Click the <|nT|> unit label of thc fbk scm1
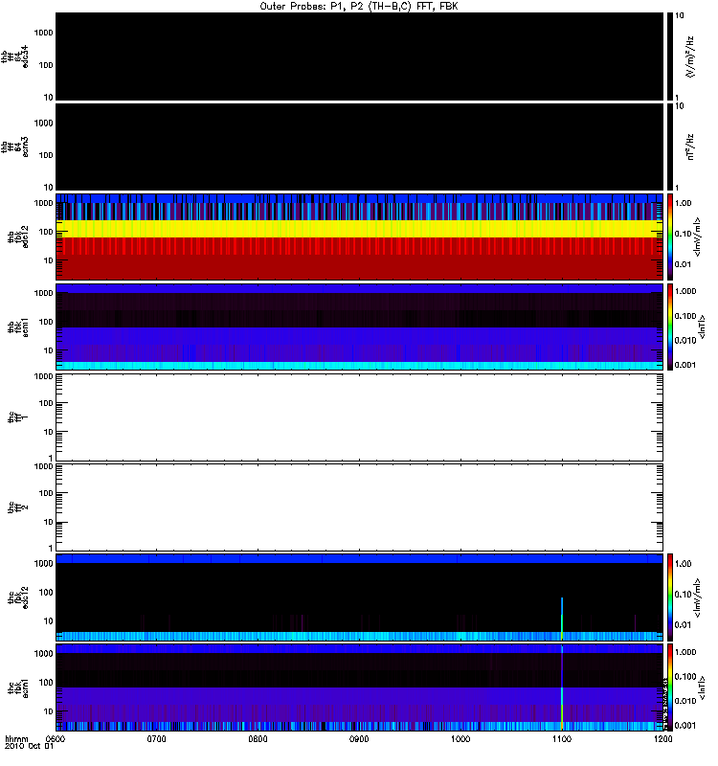Screen dimensions: 718x766 point(702,687)
